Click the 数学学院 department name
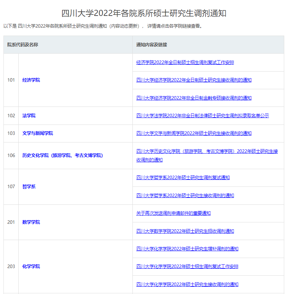The image size is (287, 294). pos(31,222)
